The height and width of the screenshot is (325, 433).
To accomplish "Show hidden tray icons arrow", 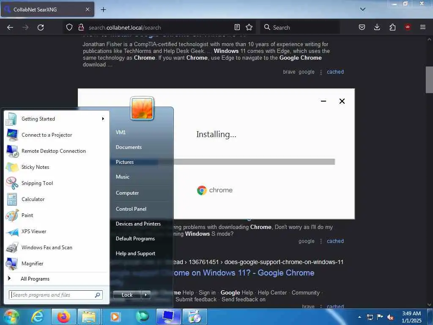I will click(359, 317).
